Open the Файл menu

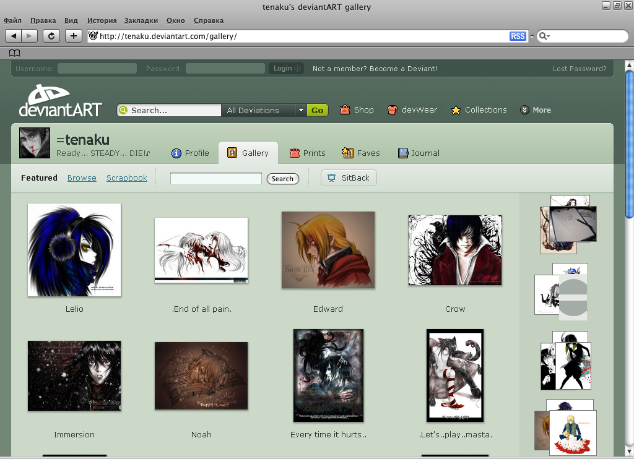pos(12,20)
